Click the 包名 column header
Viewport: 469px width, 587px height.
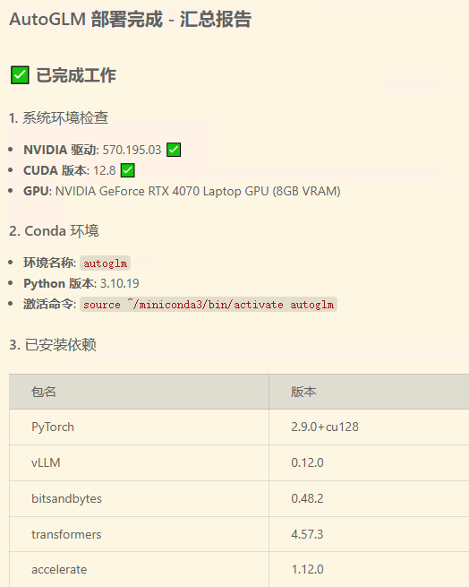(139, 392)
